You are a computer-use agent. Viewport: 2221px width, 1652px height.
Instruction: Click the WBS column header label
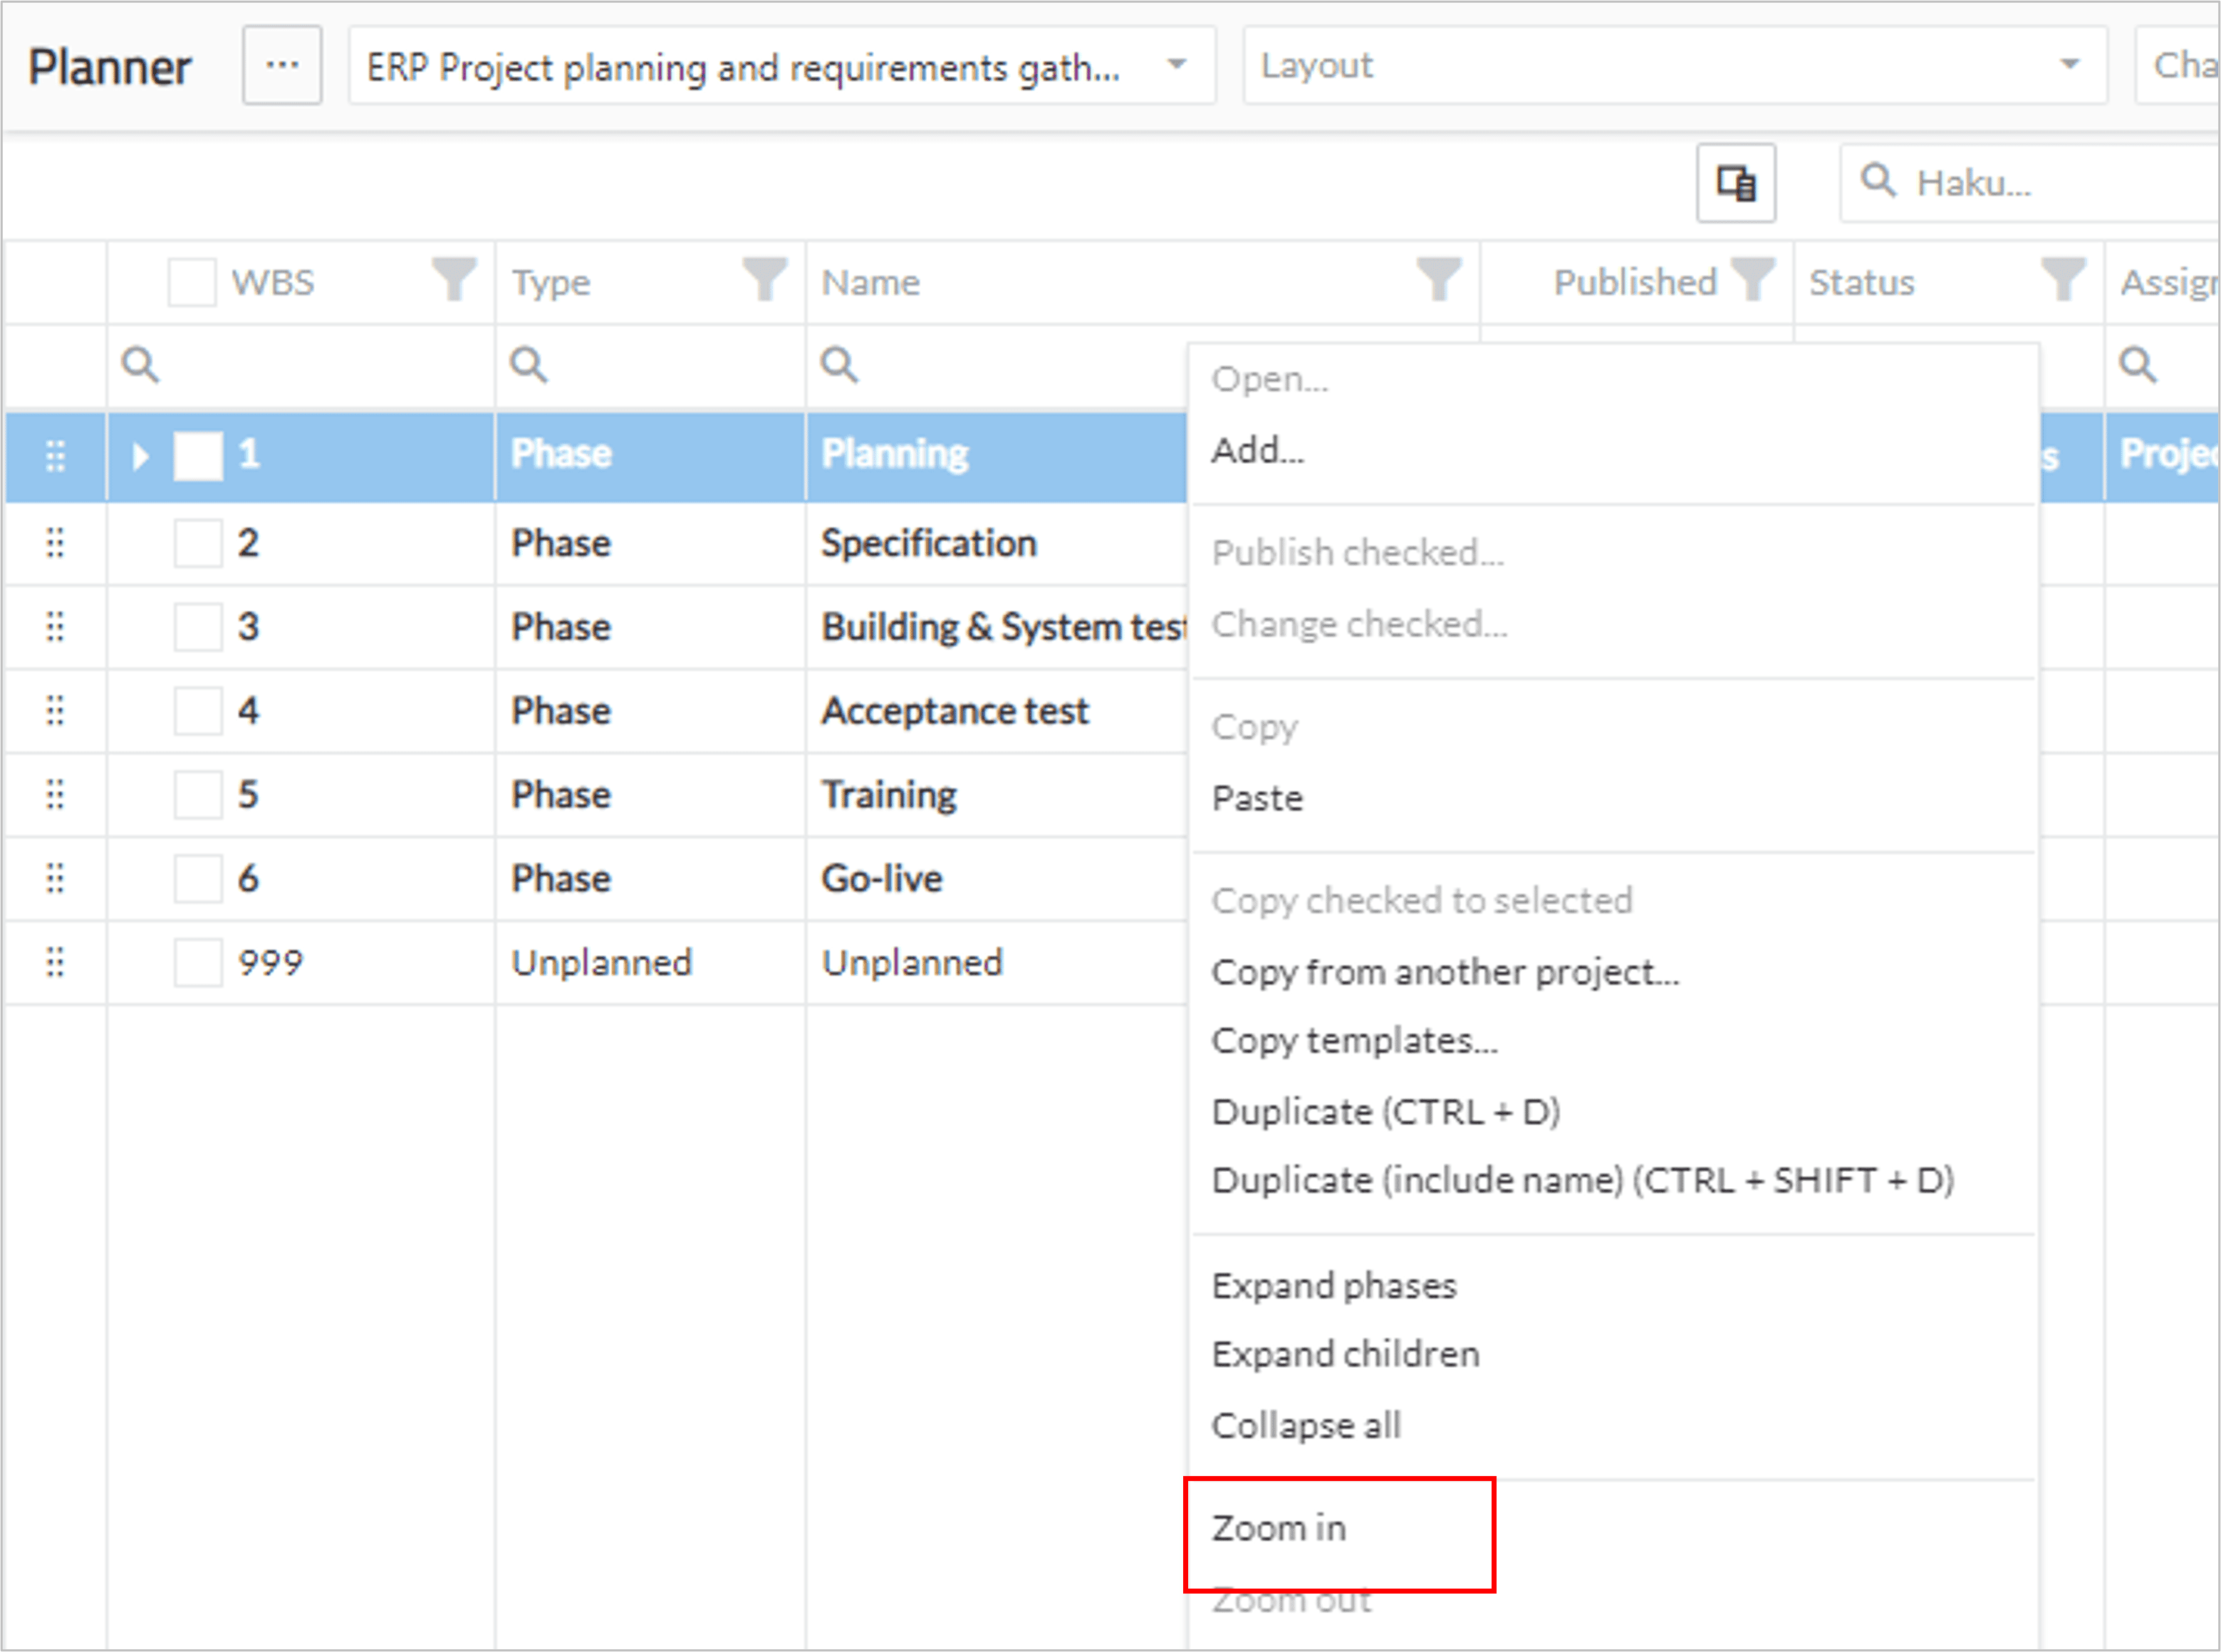click(273, 283)
